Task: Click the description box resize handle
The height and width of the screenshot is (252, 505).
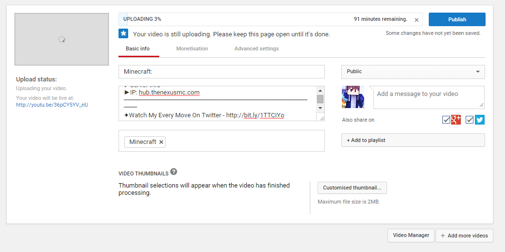Action: click(322, 118)
